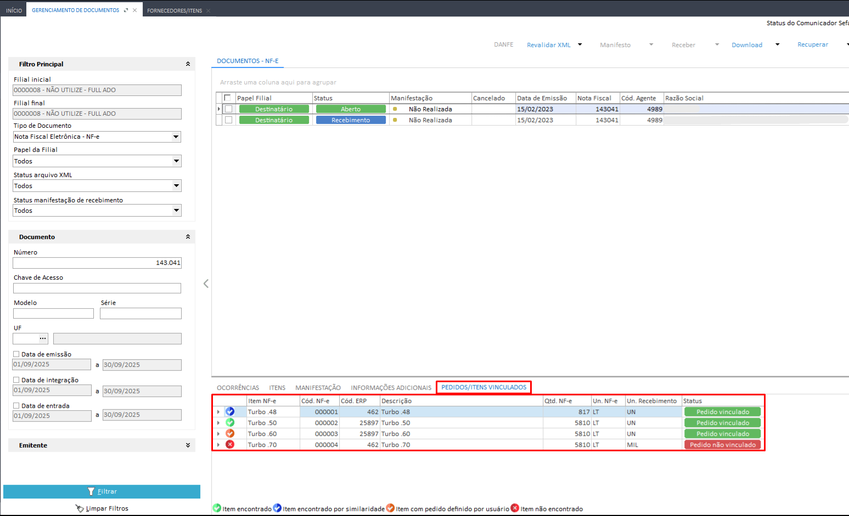849x516 pixels.
Task: Click the Filtrar button
Action: [102, 492]
